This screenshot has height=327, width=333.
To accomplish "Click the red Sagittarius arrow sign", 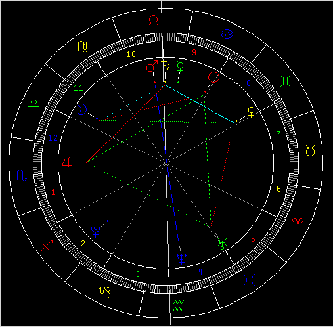I will point(47,245).
